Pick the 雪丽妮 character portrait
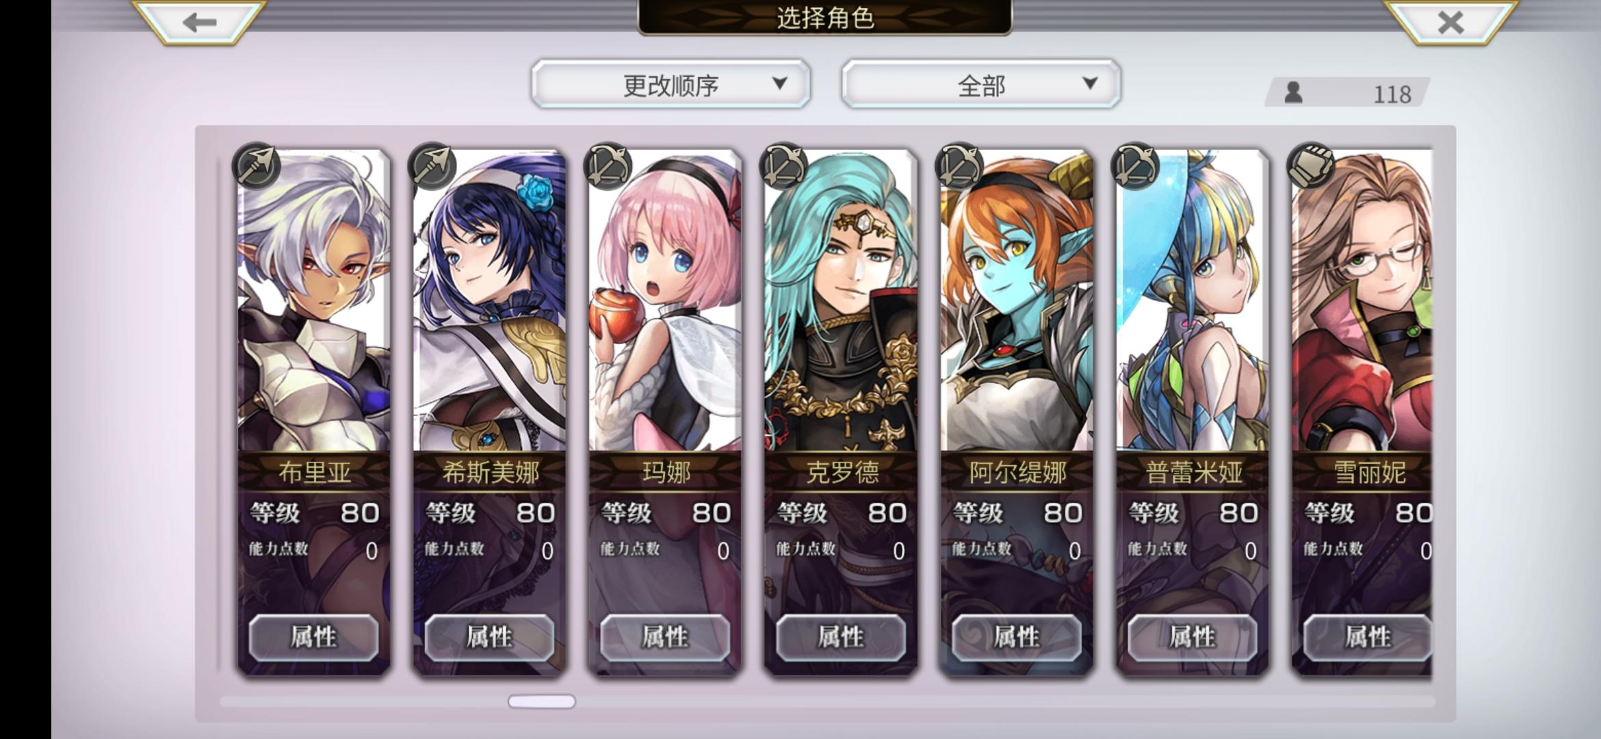The image size is (1601, 739). pyautogui.click(x=1362, y=301)
